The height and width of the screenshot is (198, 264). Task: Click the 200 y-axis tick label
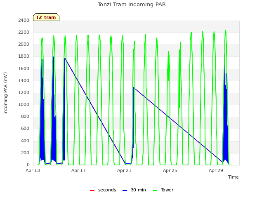pyautogui.click(x=25, y=153)
